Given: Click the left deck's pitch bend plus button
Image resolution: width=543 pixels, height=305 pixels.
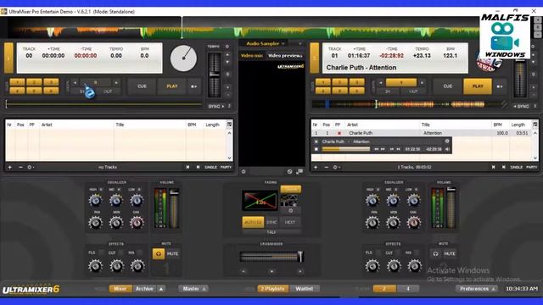Looking at the screenshot, I should click(x=227, y=86).
